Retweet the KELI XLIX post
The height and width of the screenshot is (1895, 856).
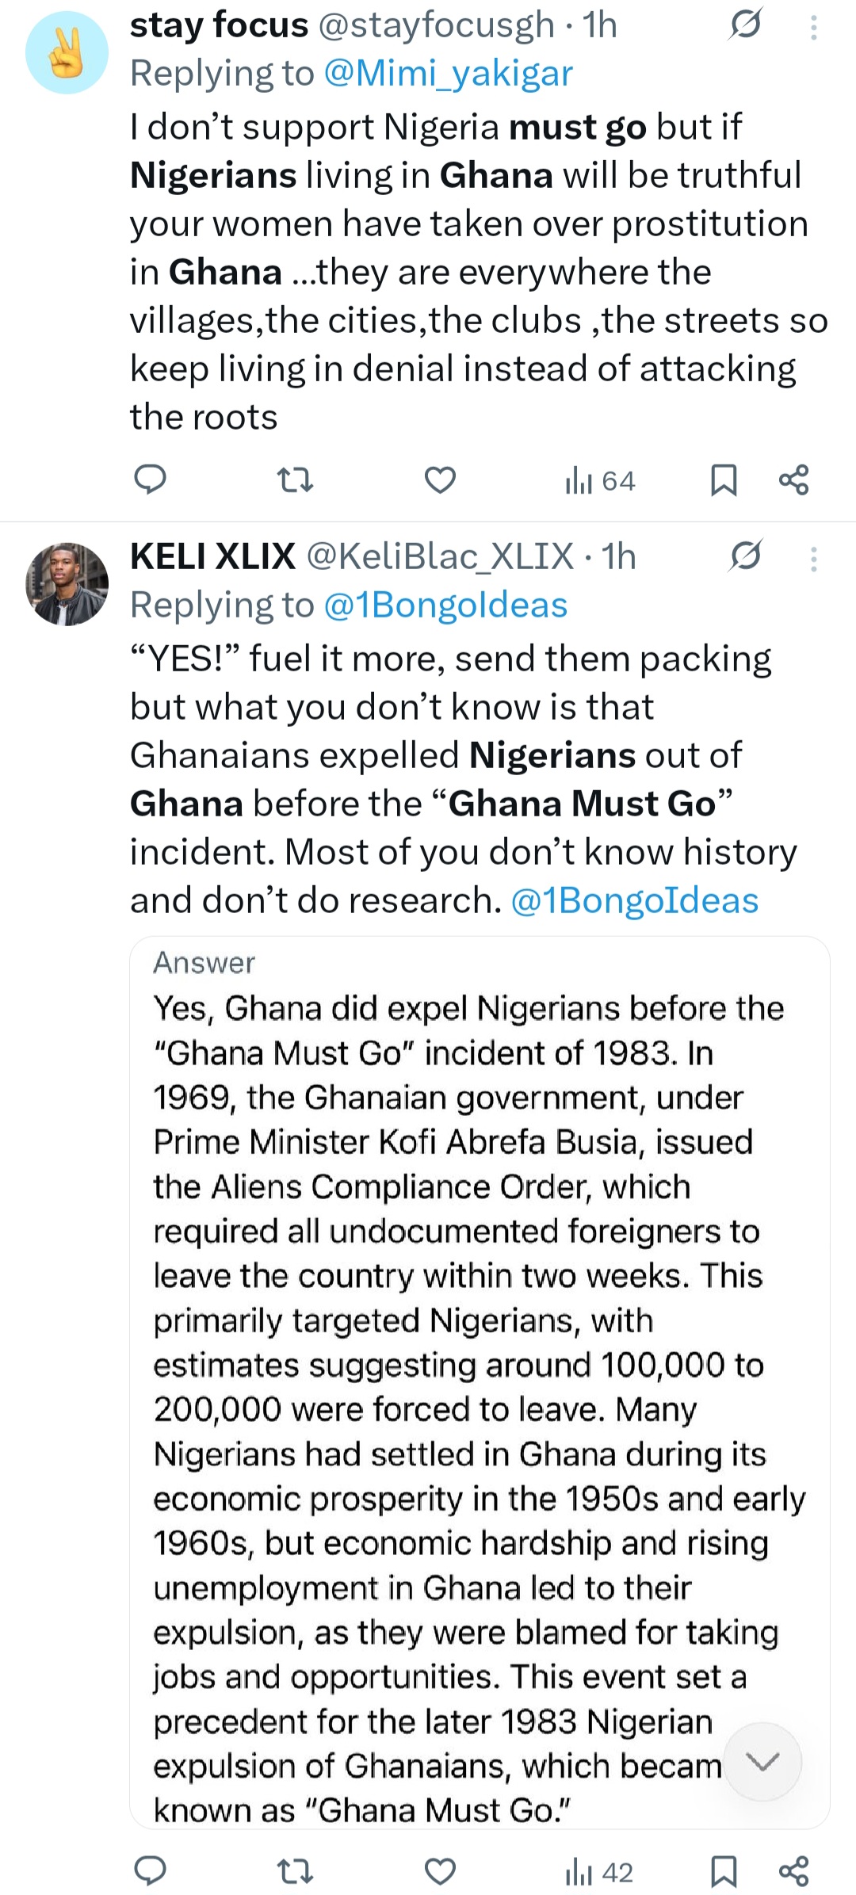pos(294,1871)
